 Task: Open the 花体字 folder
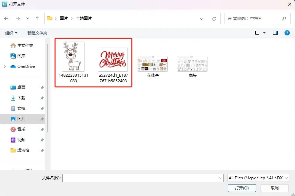(x=152, y=67)
